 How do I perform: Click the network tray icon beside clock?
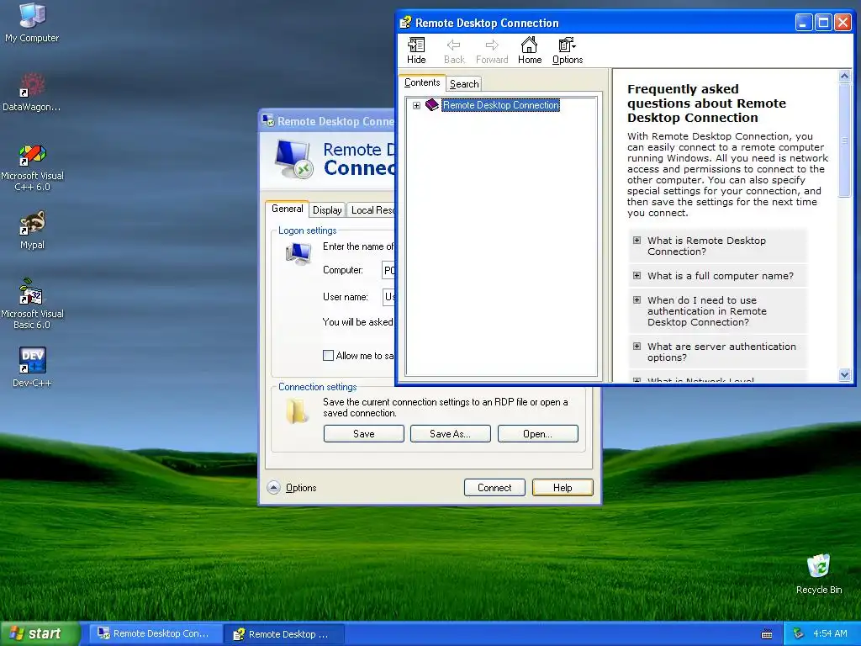(x=799, y=633)
